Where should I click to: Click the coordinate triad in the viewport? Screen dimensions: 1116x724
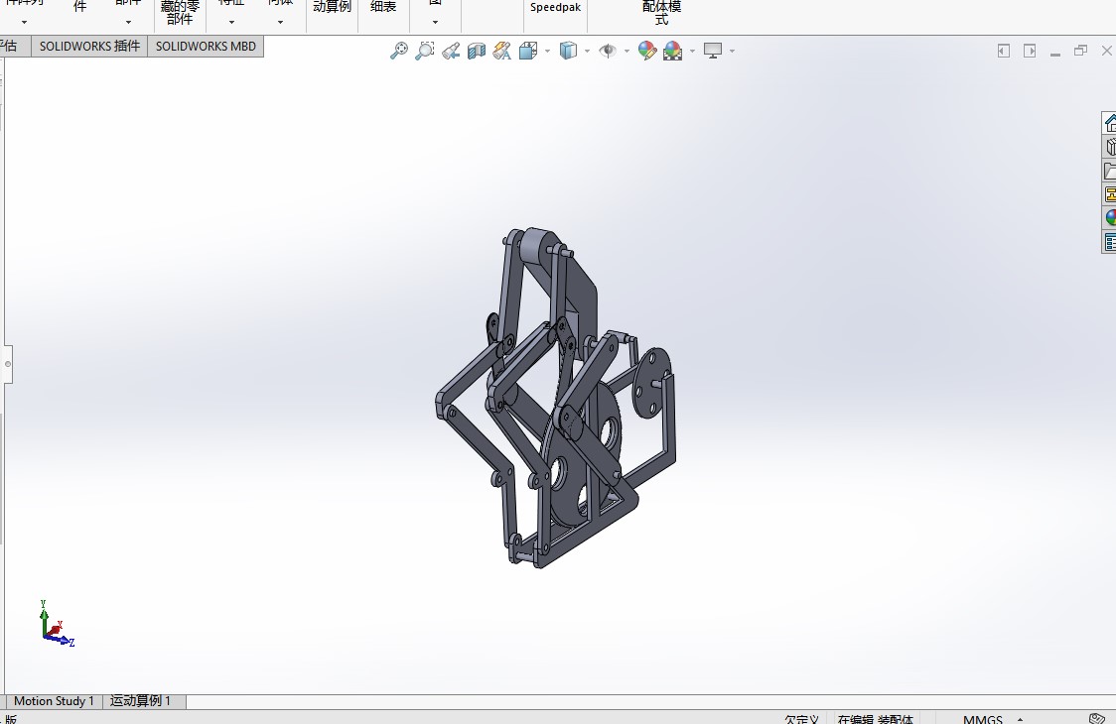(x=57, y=624)
